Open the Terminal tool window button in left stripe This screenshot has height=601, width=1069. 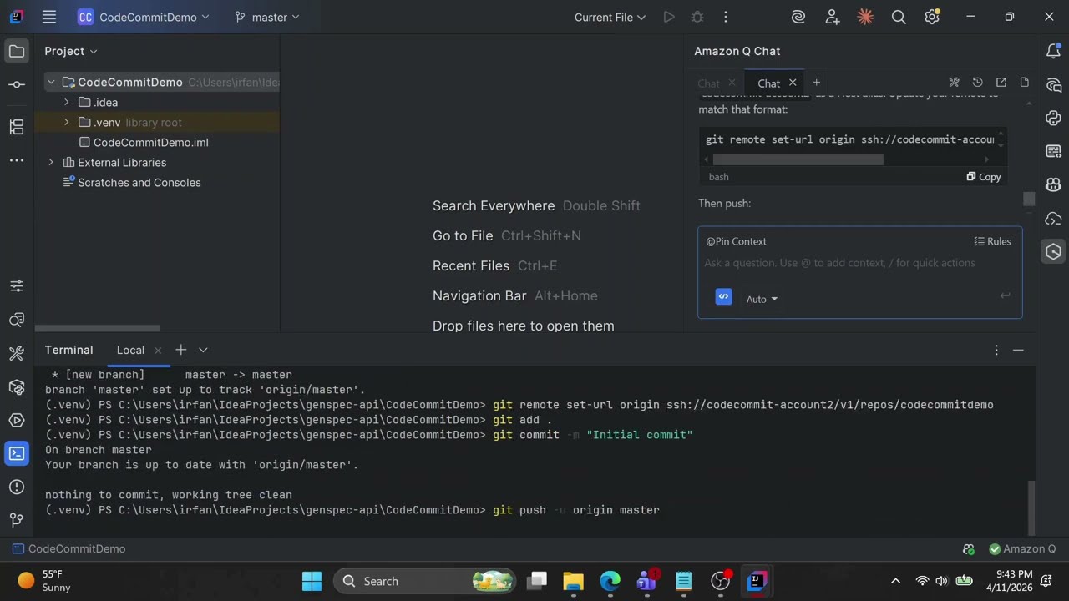[17, 453]
